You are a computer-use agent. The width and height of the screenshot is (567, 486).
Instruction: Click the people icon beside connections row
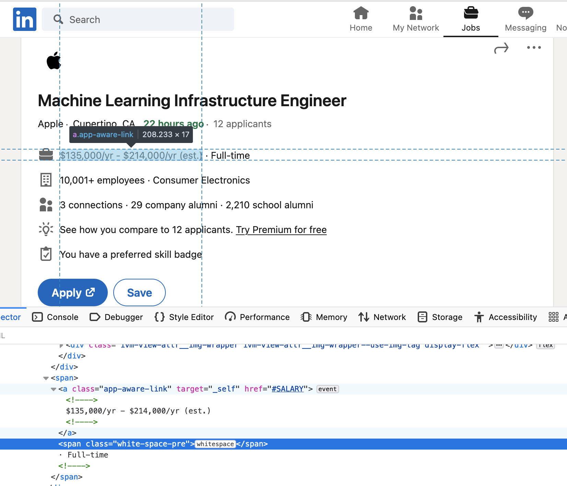pyautogui.click(x=46, y=205)
